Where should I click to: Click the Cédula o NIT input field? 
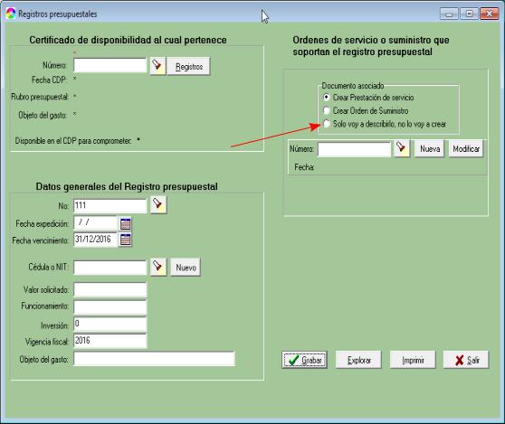click(110, 268)
